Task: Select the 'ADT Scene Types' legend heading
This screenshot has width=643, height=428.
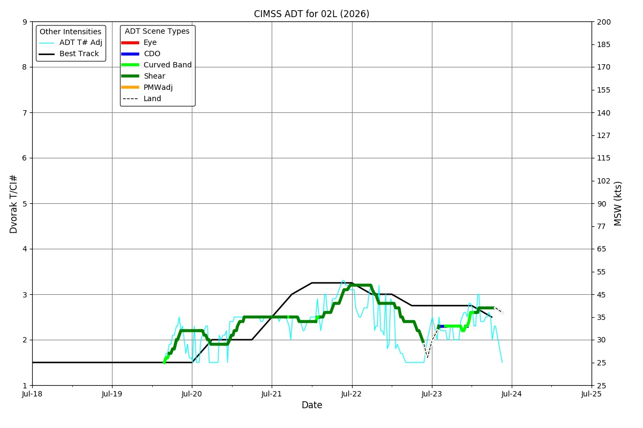Action: click(157, 32)
